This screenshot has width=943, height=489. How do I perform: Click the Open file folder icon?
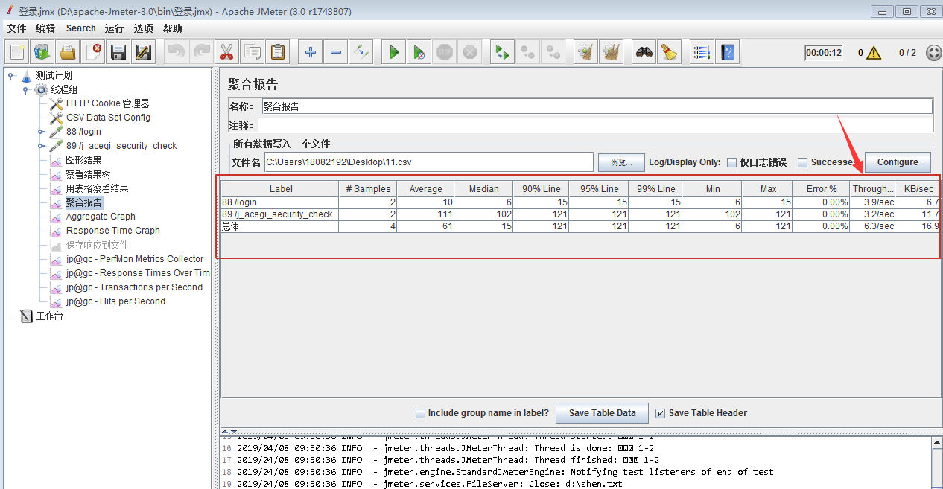68,52
